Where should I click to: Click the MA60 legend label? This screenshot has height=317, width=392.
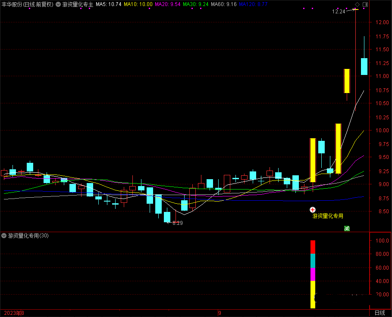(x=224, y=4)
